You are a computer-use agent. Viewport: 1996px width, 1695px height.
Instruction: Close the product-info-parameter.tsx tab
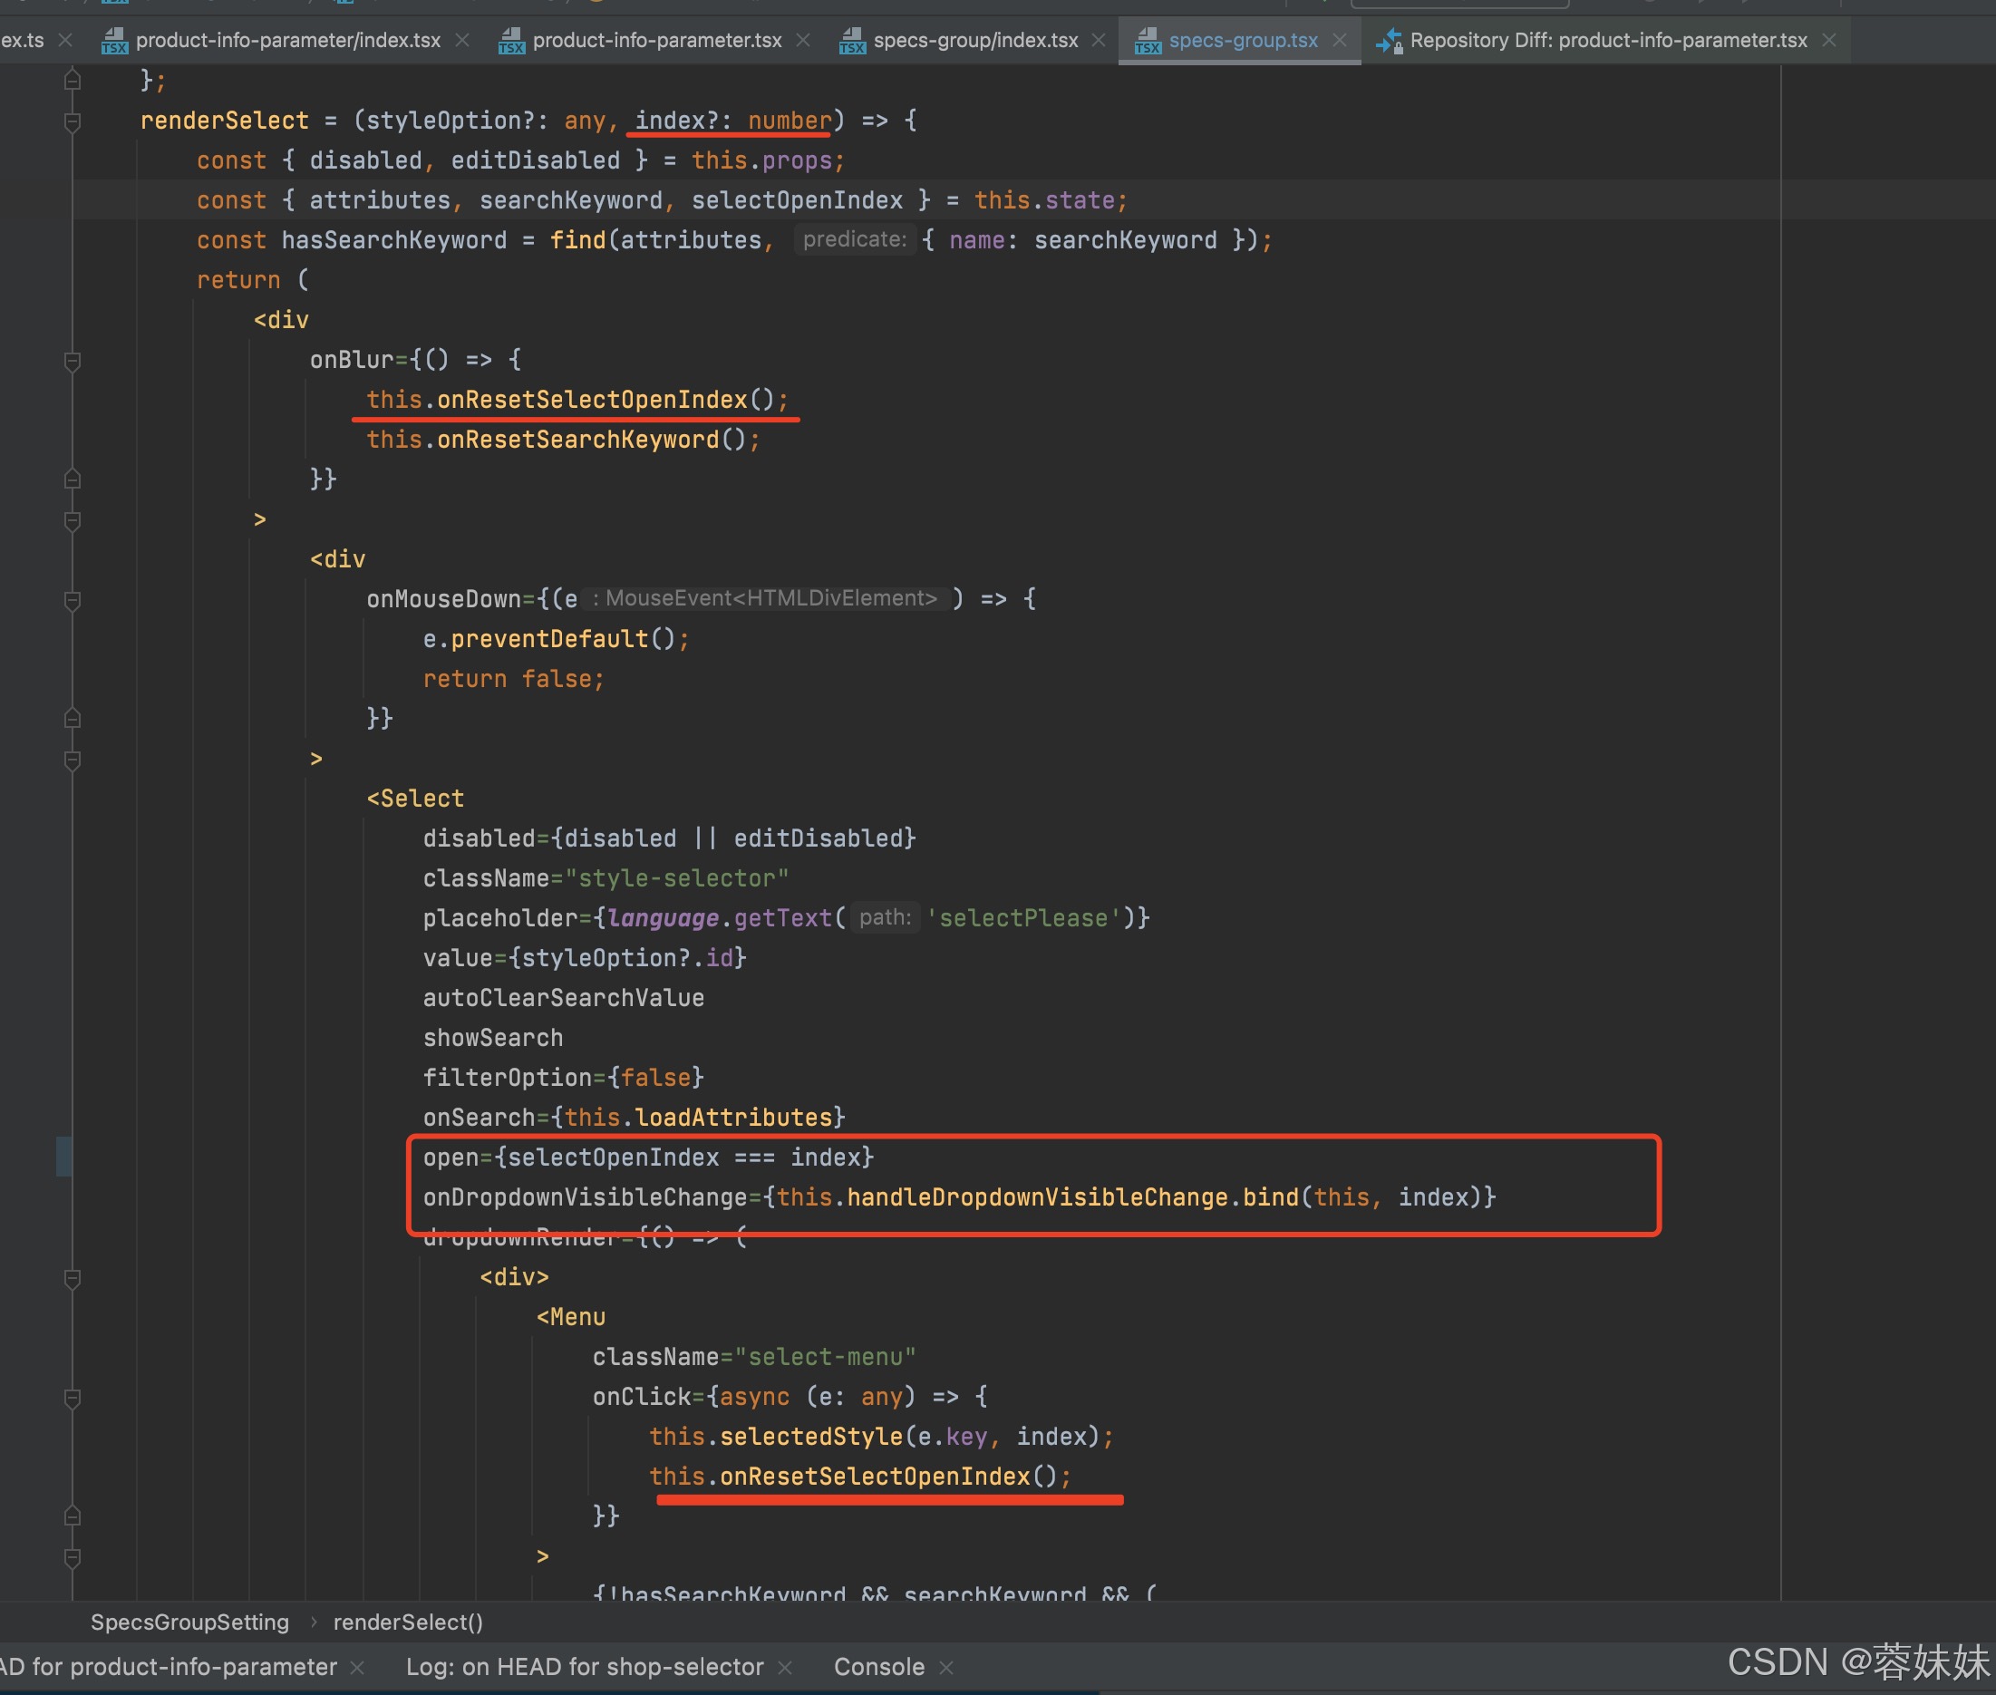(x=803, y=41)
